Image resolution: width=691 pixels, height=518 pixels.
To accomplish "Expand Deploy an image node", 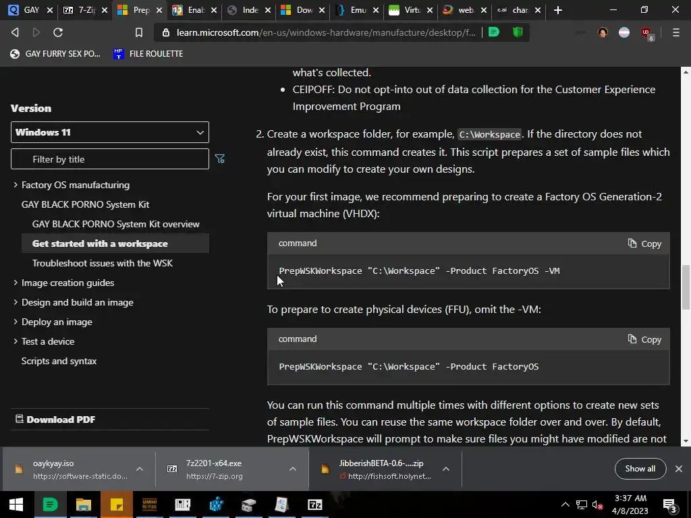I will tap(16, 322).
